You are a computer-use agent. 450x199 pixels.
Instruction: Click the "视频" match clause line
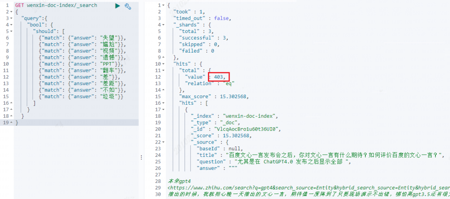[82, 51]
